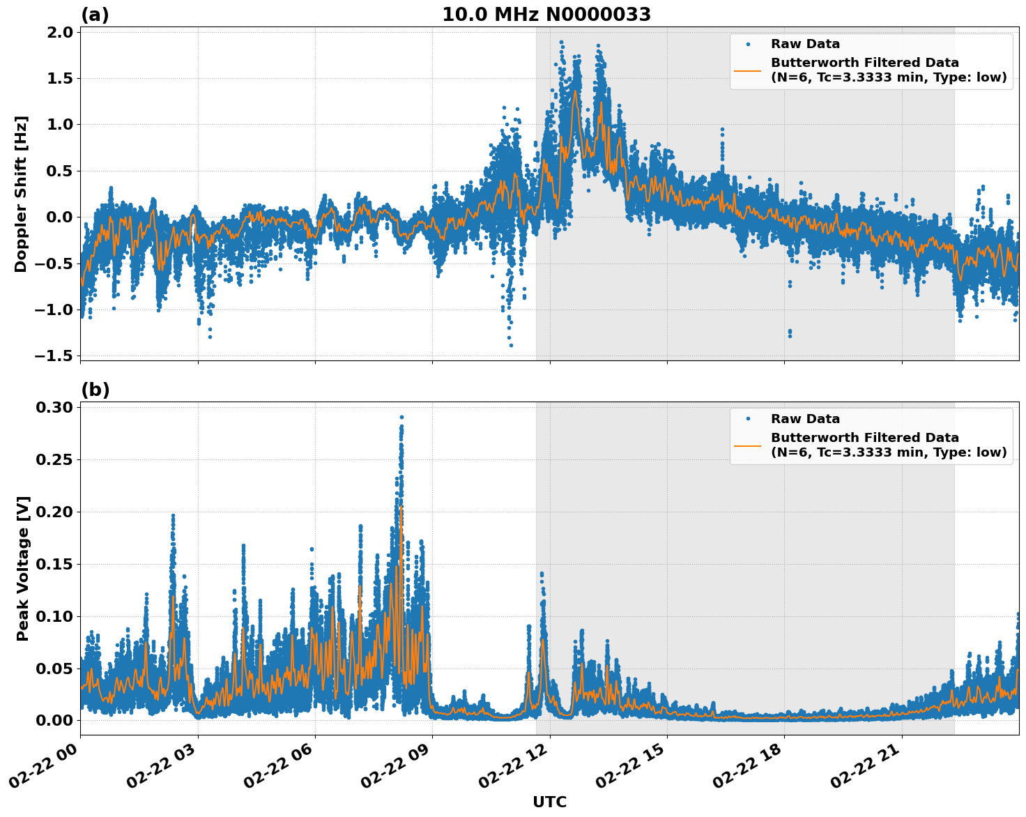Click the Butterworth Filtered Data legend text in panel (b)
Image resolution: width=1026 pixels, height=817 pixels.
pyautogui.click(x=864, y=437)
